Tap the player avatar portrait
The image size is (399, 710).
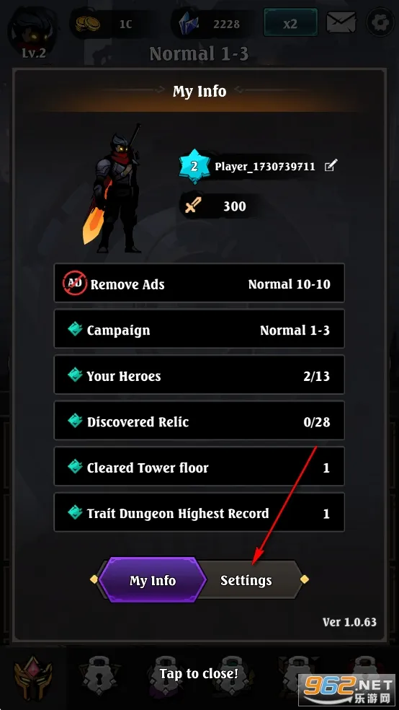click(x=32, y=28)
